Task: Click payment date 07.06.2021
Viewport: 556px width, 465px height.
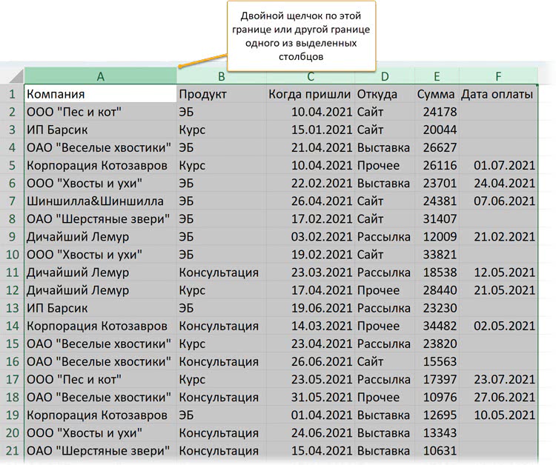Action: click(x=498, y=201)
